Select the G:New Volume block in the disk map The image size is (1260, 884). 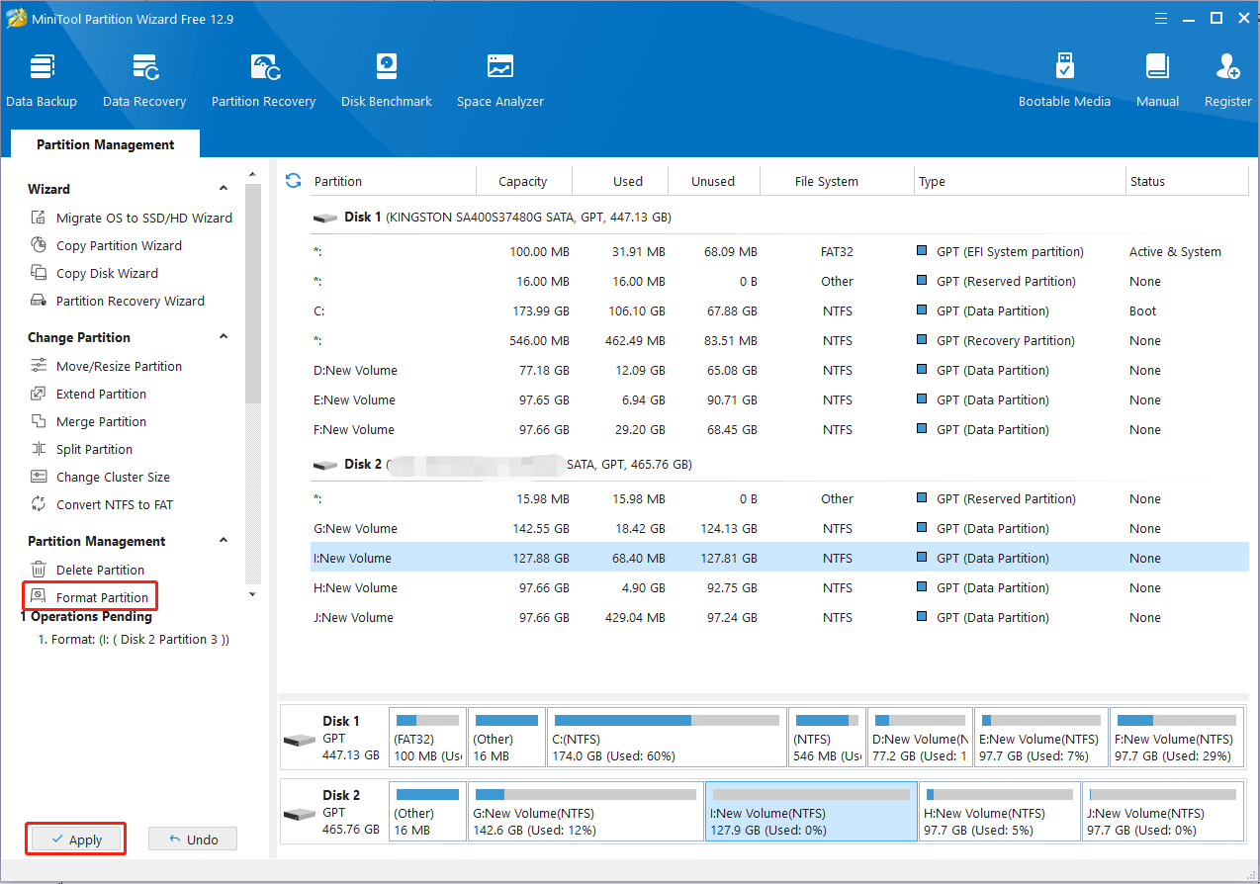click(x=585, y=812)
